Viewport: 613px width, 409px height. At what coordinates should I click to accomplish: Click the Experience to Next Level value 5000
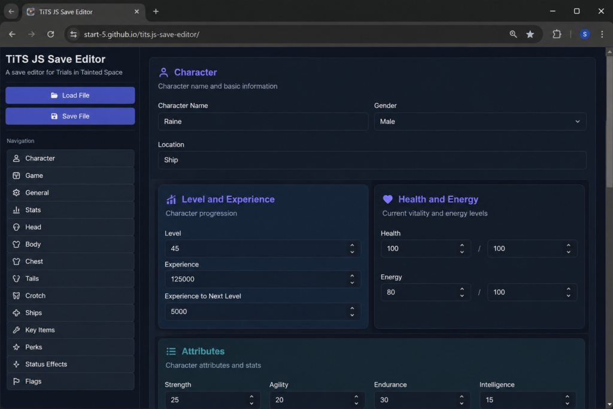(178, 311)
